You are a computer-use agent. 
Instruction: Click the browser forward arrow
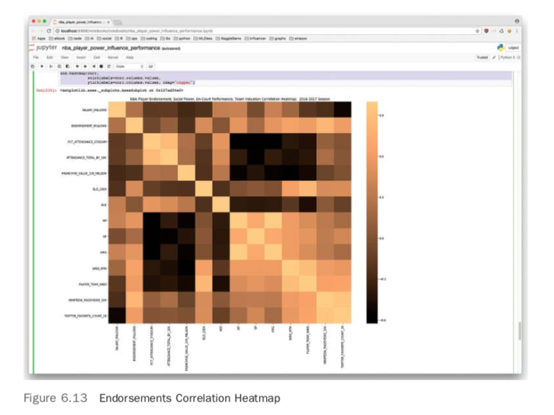[x=41, y=30]
